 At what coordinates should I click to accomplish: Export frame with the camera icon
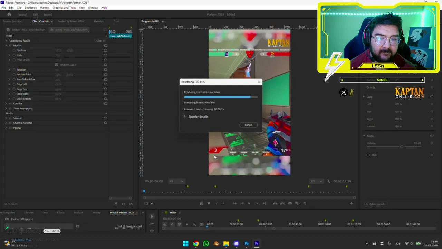[x=290, y=203]
